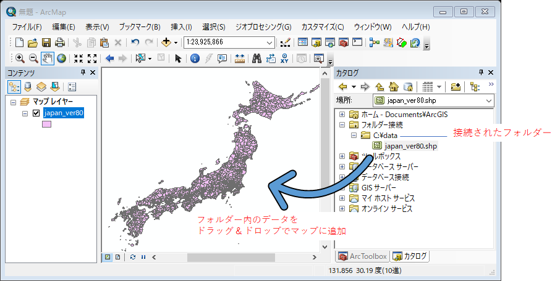Select Features tool icon
The image size is (560, 281).
(x=140, y=58)
